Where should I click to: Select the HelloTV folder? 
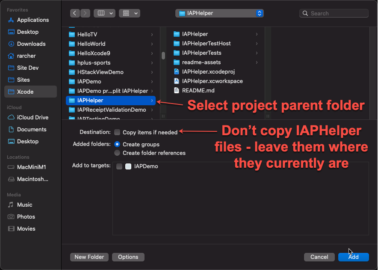tap(111, 35)
